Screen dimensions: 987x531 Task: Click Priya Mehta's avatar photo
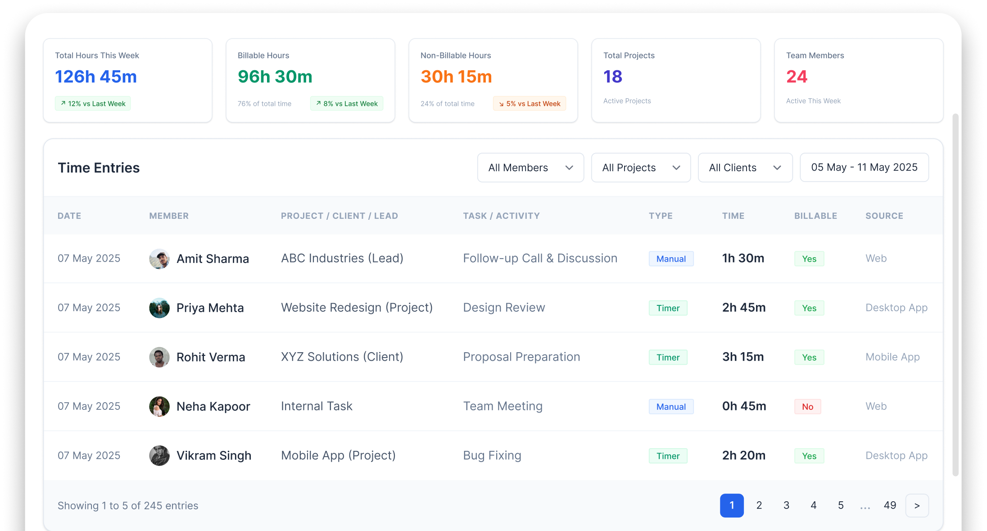click(x=159, y=308)
